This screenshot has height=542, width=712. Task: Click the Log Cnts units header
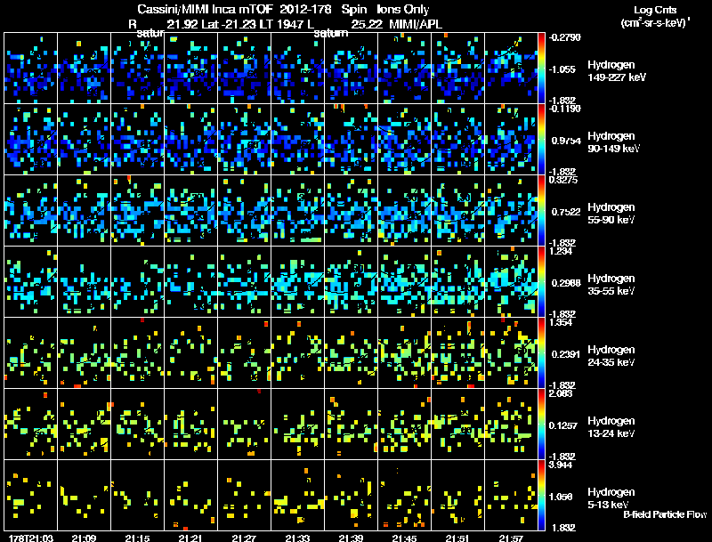655,16
